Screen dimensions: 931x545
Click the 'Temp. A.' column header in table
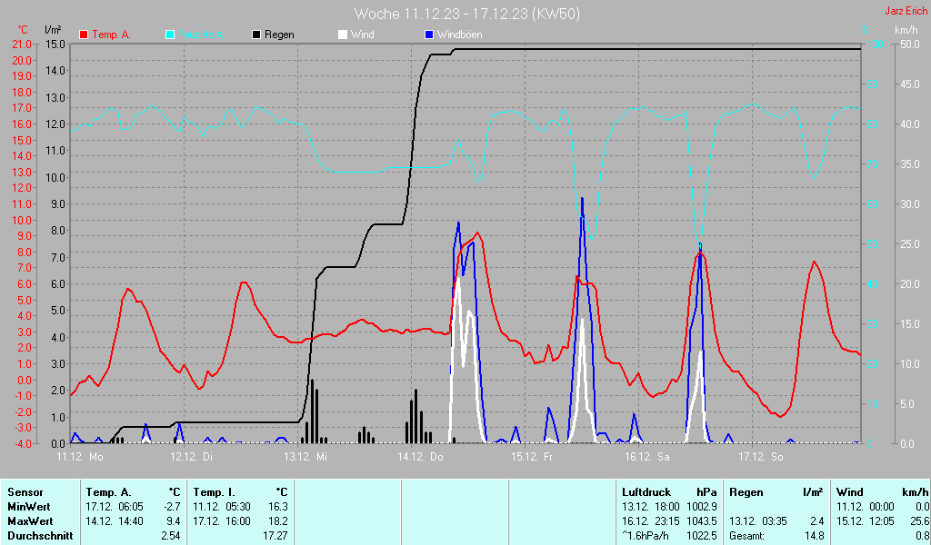108,492
